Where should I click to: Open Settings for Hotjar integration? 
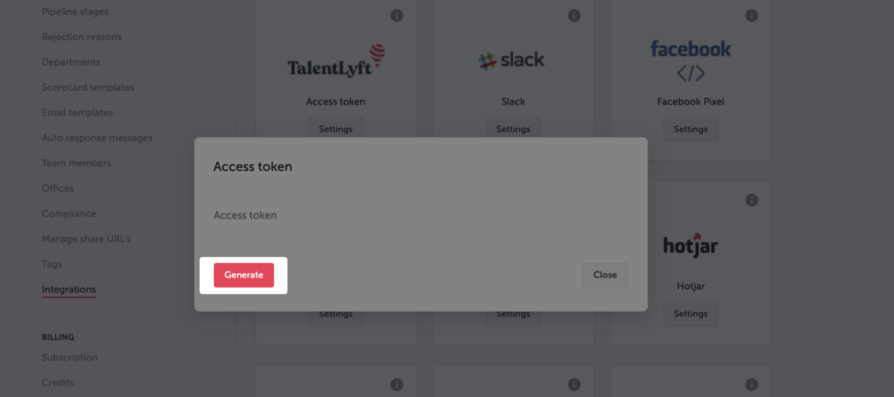coord(691,314)
